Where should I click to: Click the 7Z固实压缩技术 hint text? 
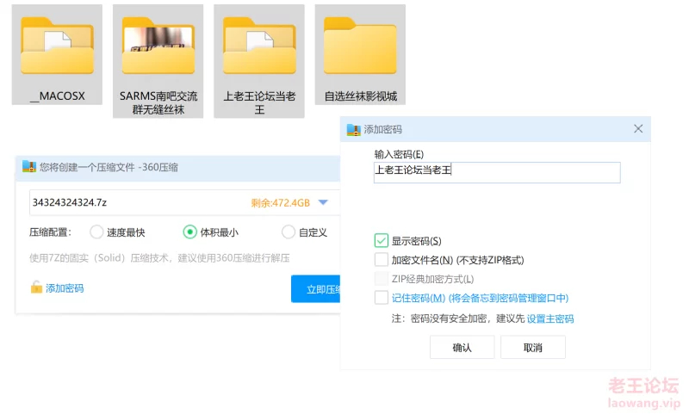(x=159, y=257)
